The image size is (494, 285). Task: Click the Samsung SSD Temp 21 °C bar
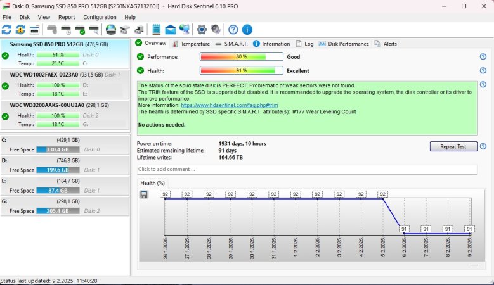click(58, 63)
